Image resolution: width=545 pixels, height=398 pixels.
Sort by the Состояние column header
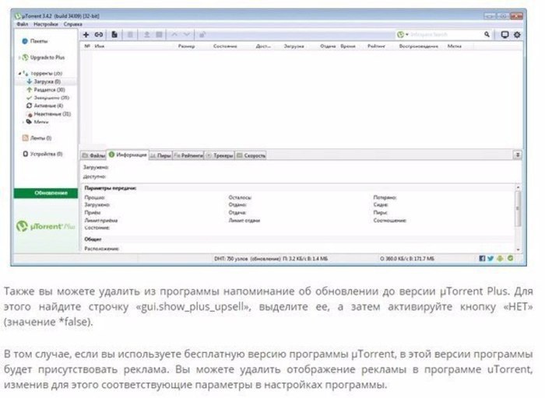[225, 46]
